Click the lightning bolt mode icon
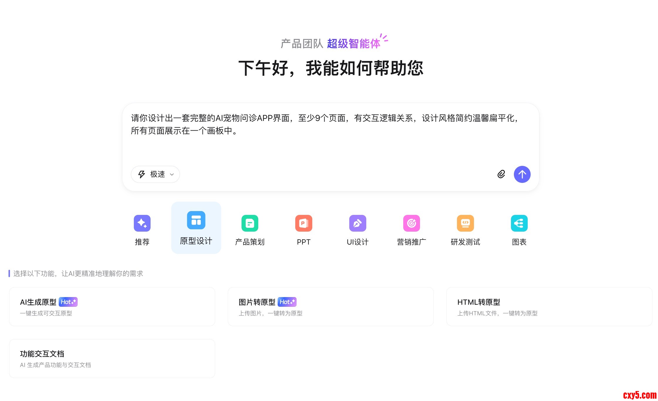The image size is (658, 401). pos(142,174)
